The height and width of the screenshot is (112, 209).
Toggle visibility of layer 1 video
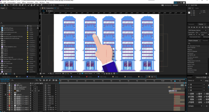point(1,85)
